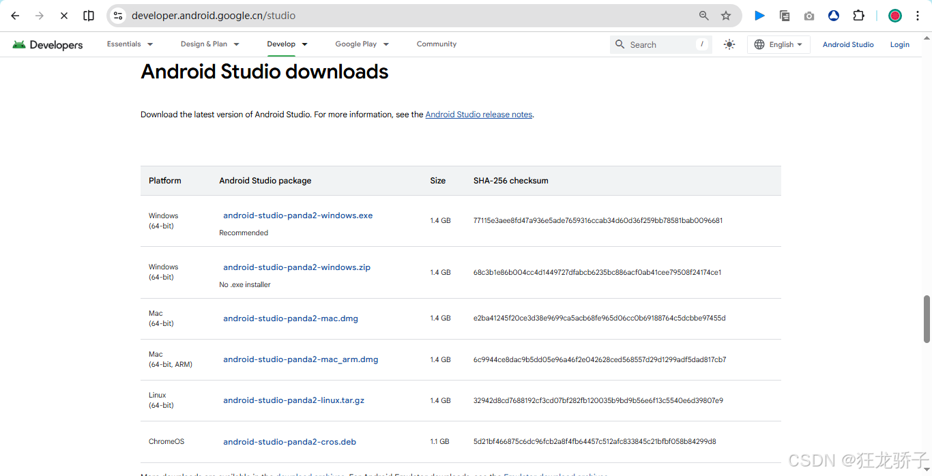Click the No .exe installer note
Image resolution: width=932 pixels, height=476 pixels.
point(245,285)
